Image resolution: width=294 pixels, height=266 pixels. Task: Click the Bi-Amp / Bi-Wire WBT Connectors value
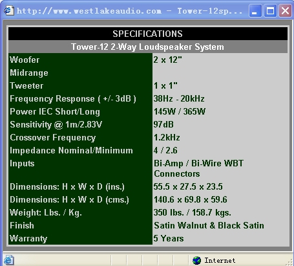[198, 168]
